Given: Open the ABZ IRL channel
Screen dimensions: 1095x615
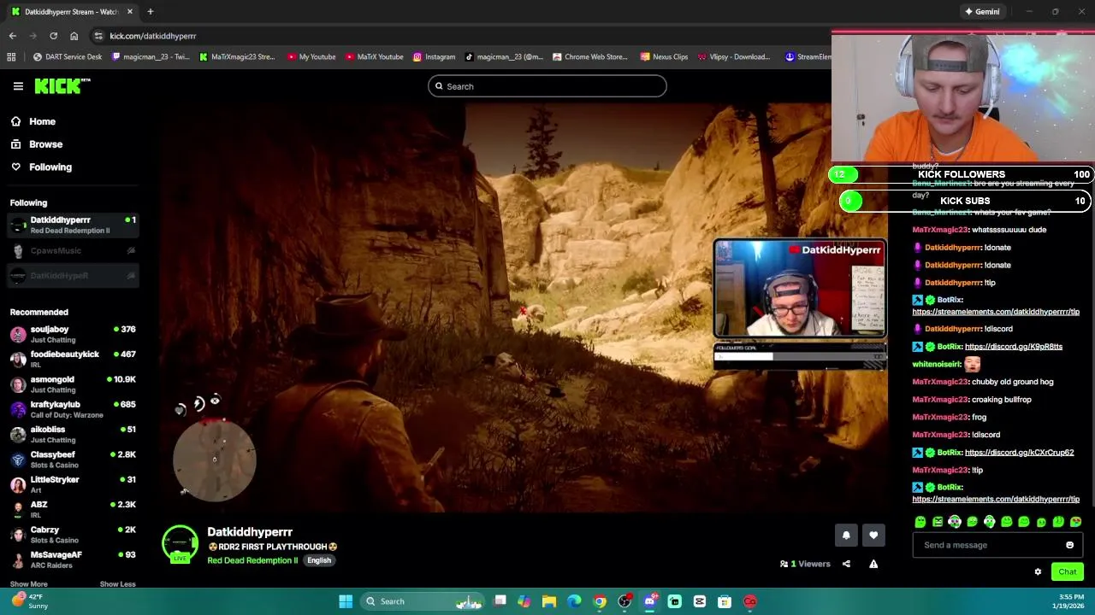Looking at the screenshot, I should (73, 509).
